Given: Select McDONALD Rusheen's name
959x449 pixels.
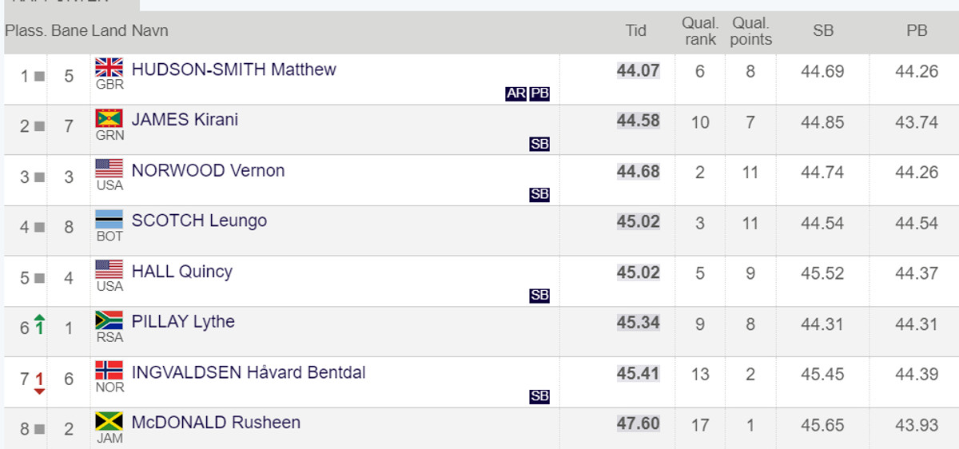Looking at the screenshot, I should tap(216, 423).
